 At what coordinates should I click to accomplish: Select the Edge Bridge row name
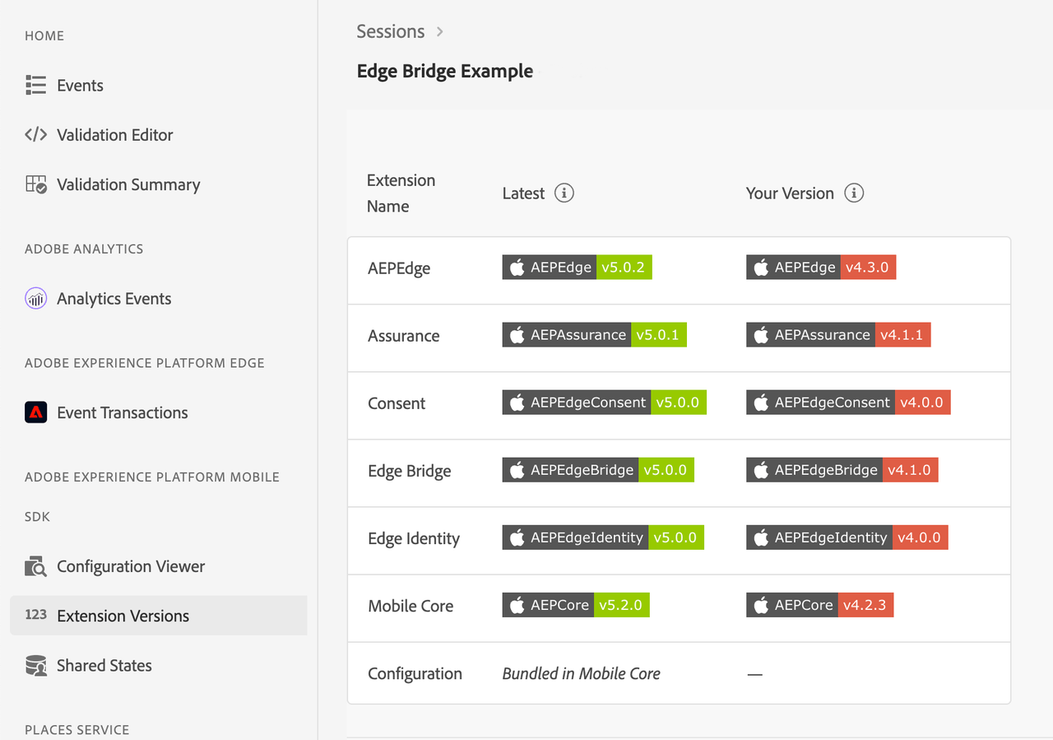[410, 471]
